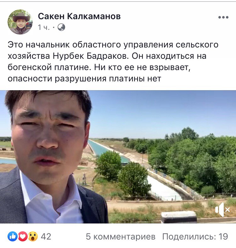
Task: Unmute the video with the speaker icon
Action: coord(222,210)
